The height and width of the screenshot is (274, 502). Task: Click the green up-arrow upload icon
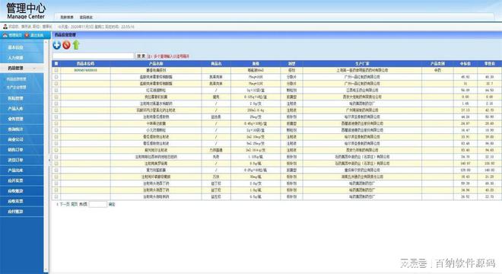(x=76, y=45)
